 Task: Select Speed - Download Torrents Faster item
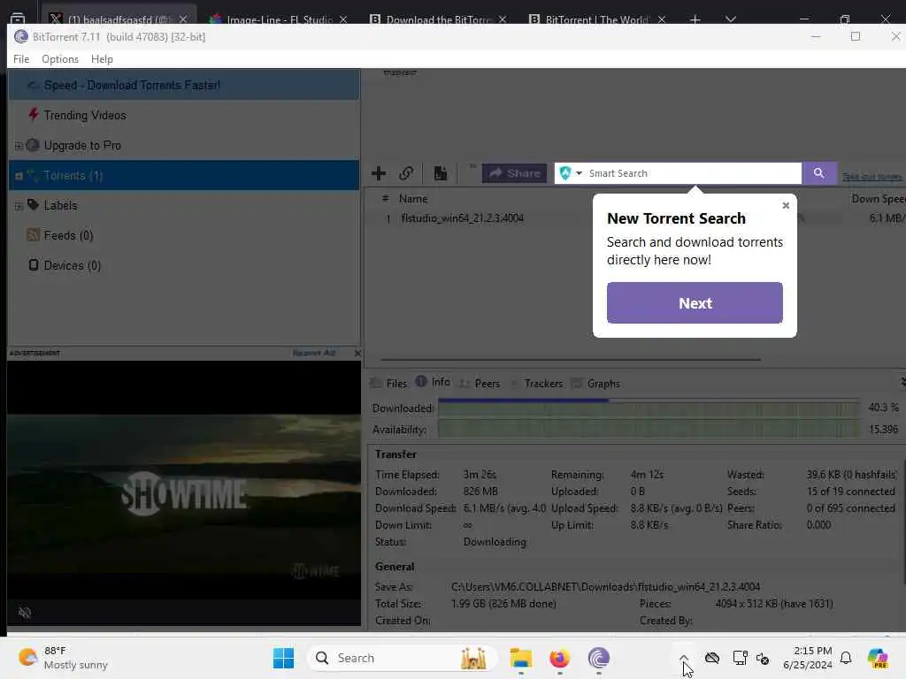184,85
